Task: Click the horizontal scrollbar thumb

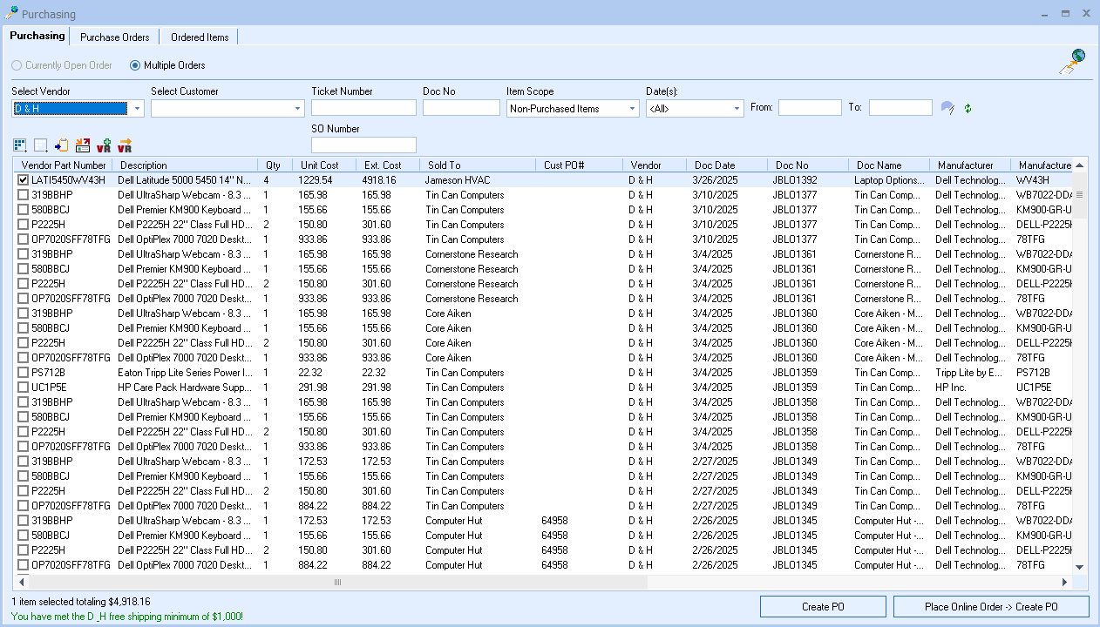Action: [337, 582]
